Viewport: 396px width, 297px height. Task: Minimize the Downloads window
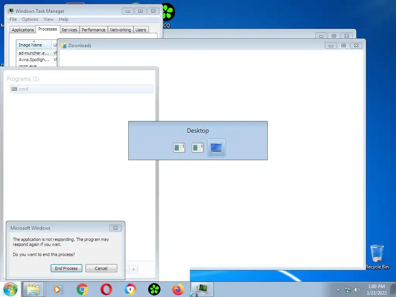click(331, 46)
